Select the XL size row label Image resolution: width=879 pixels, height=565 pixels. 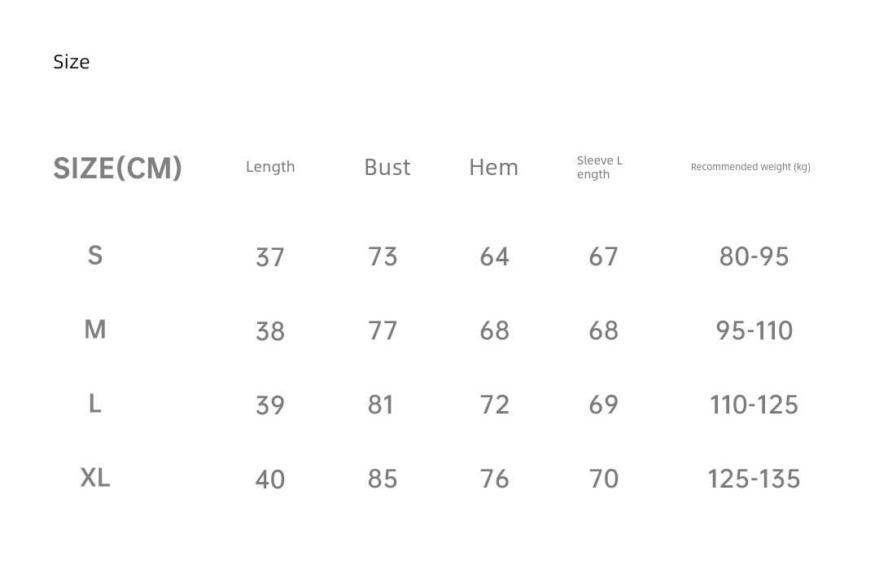[x=95, y=477]
